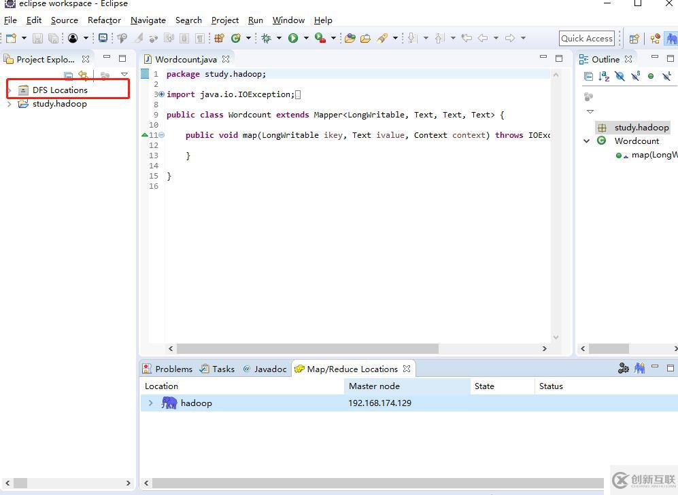The width and height of the screenshot is (678, 495).
Task: Expand the study.hadoop project node
Action: coord(9,104)
